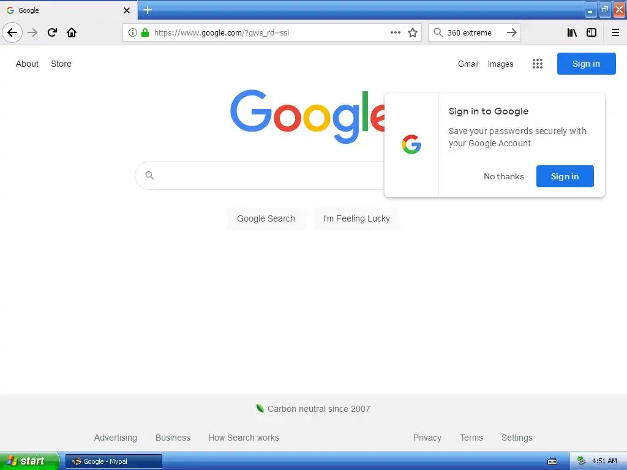Click I'm Feeling Lucky button
Screen dimensions: 627x470
click(x=356, y=218)
